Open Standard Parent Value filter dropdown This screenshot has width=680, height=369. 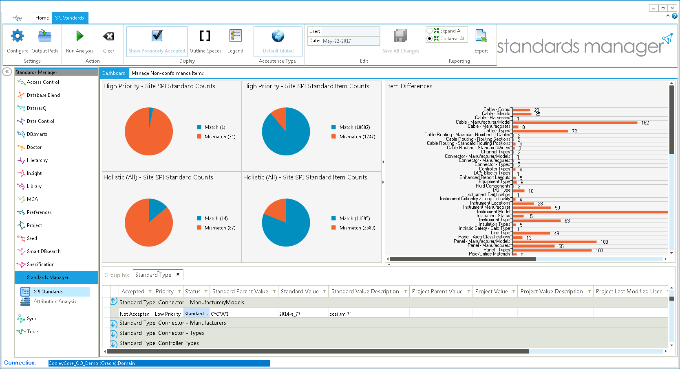tap(274, 292)
